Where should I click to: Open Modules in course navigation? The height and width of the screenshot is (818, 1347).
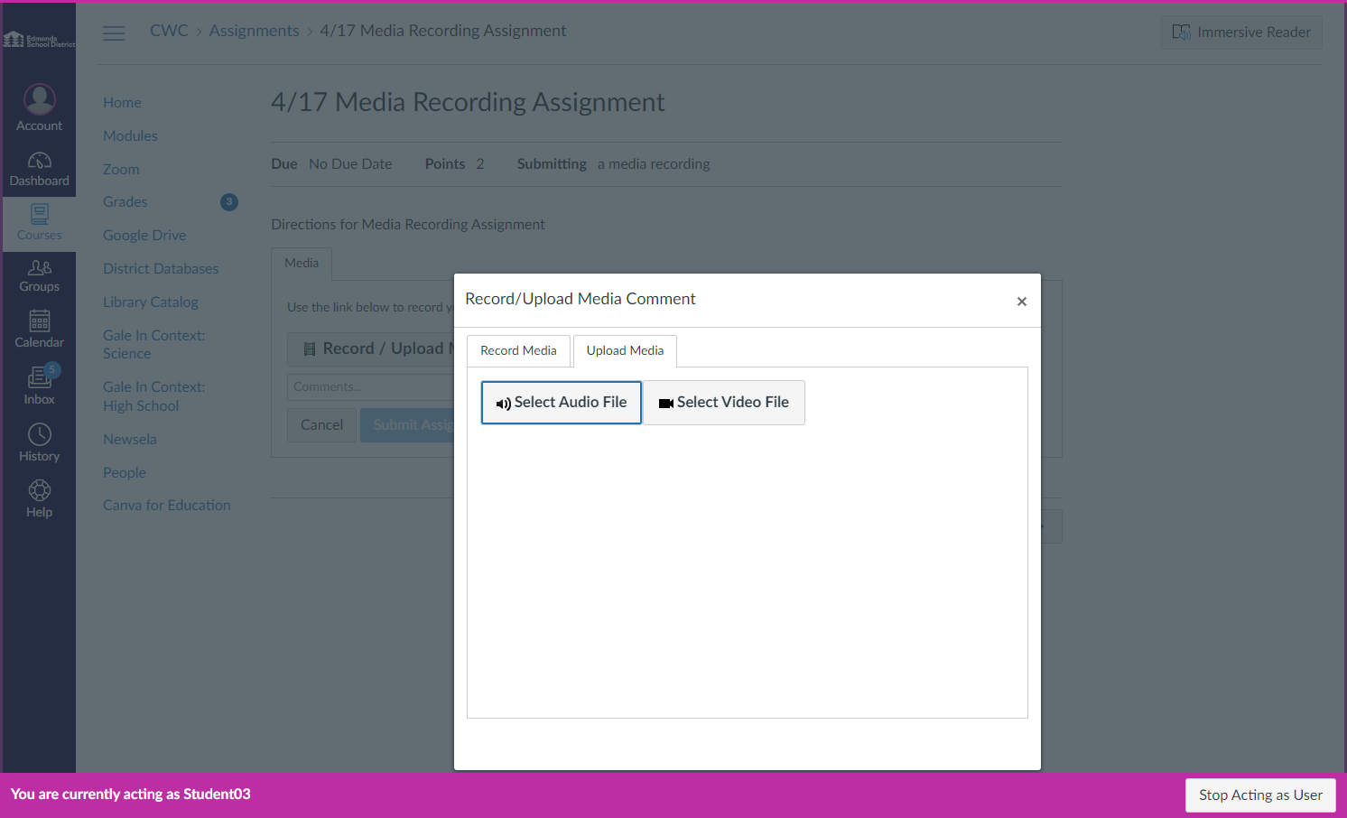(x=130, y=136)
